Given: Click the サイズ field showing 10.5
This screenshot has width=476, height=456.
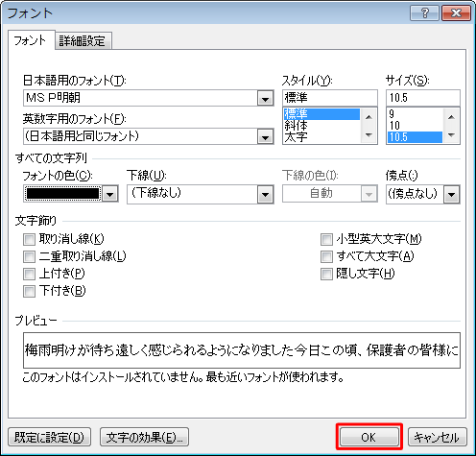Looking at the screenshot, I should click(x=423, y=98).
